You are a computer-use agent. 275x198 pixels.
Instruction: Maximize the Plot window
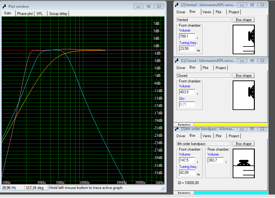pyautogui.click(x=149, y=7)
